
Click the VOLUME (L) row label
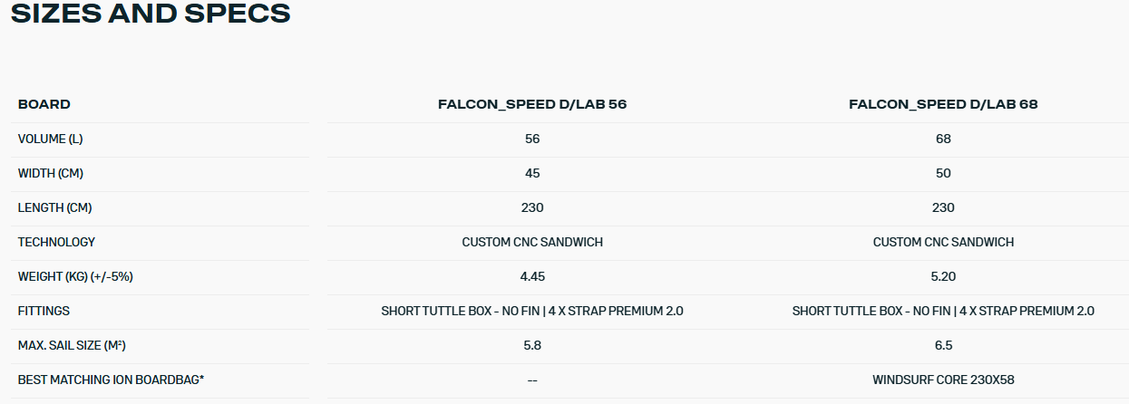click(x=51, y=139)
